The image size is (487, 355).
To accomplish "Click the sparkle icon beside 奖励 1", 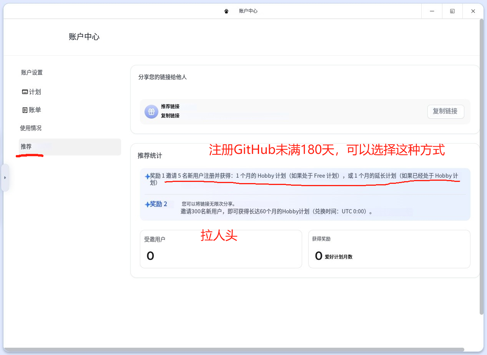I will click(147, 177).
